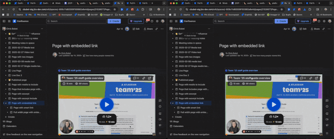Copy video link icon in left window embed
The width and height of the screenshot is (334, 139).
(144, 78)
